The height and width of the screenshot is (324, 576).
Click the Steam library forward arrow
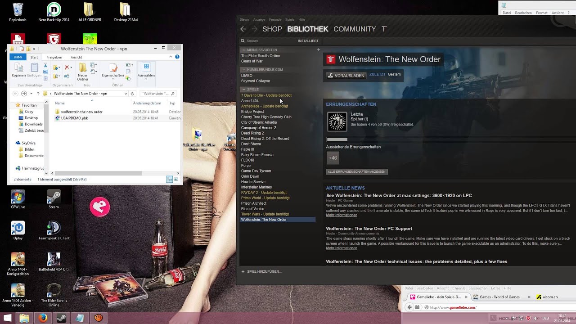254,29
